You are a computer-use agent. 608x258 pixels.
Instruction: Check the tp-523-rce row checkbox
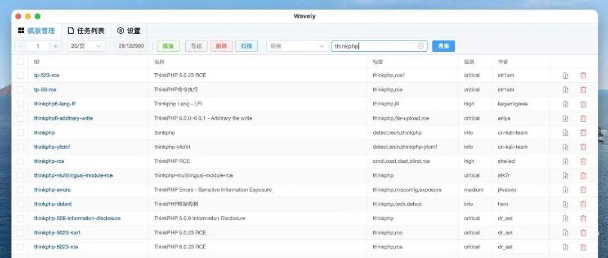[21, 75]
